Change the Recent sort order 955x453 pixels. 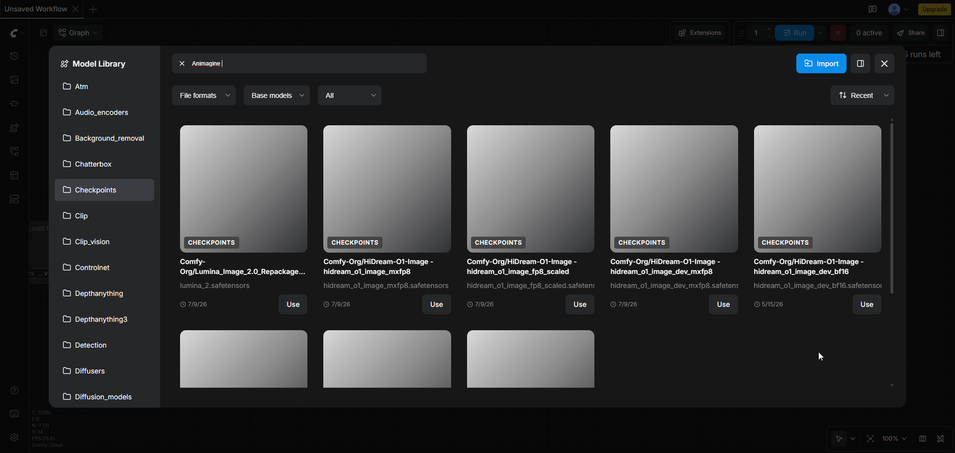pyautogui.click(x=862, y=95)
